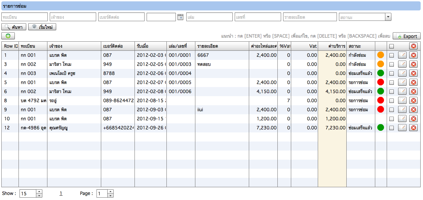Sort by ทะเบียน column header
The height and width of the screenshot is (200, 423).
[33, 46]
